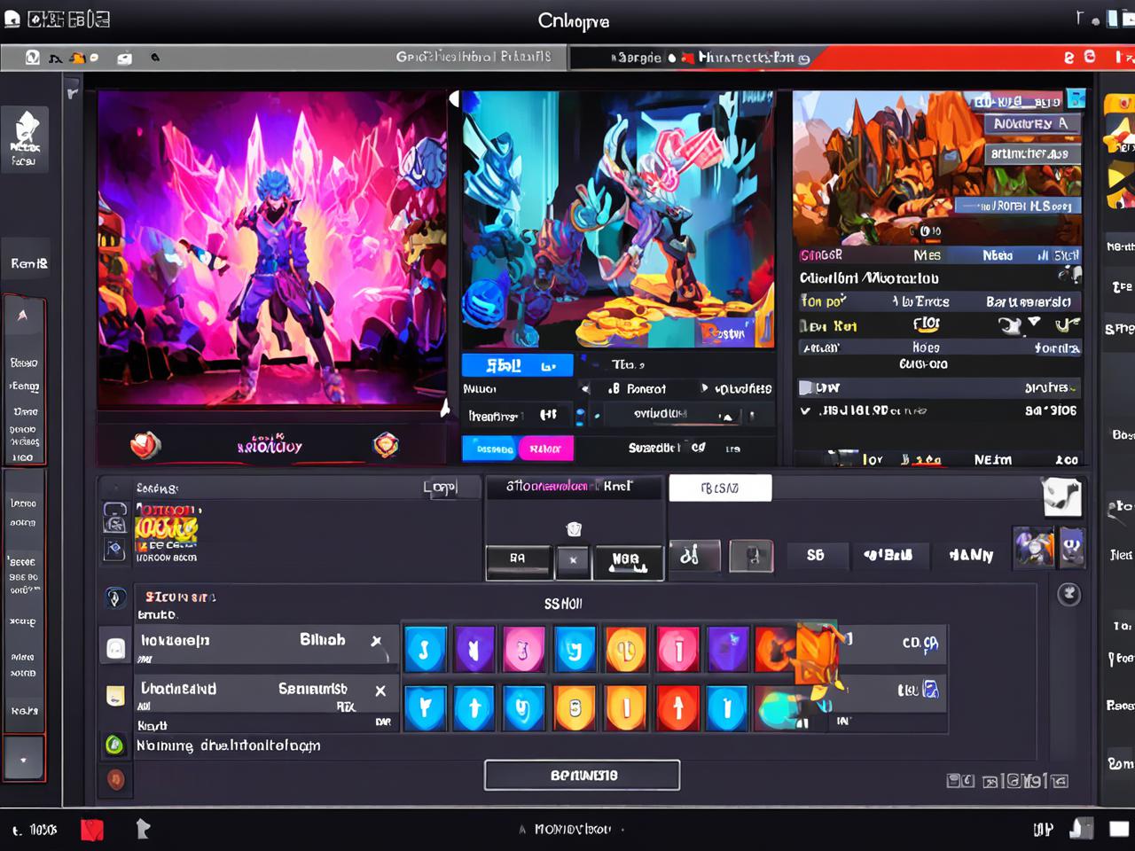Click the WOB button in center panel

click(628, 560)
